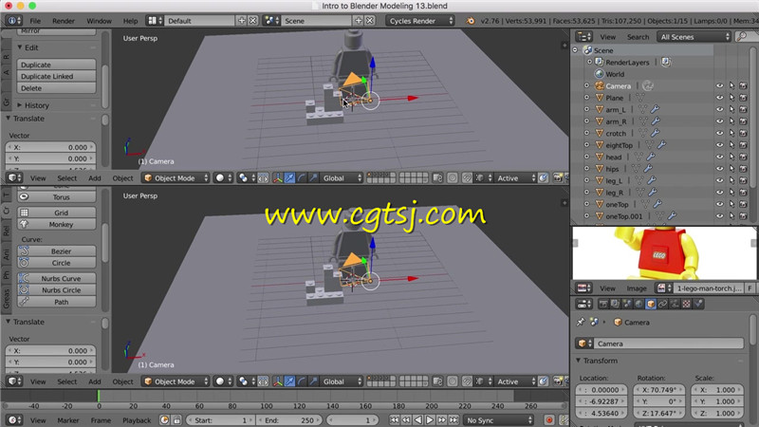Open the Window menu
Viewport: 759px width, 427px height.
99,21
